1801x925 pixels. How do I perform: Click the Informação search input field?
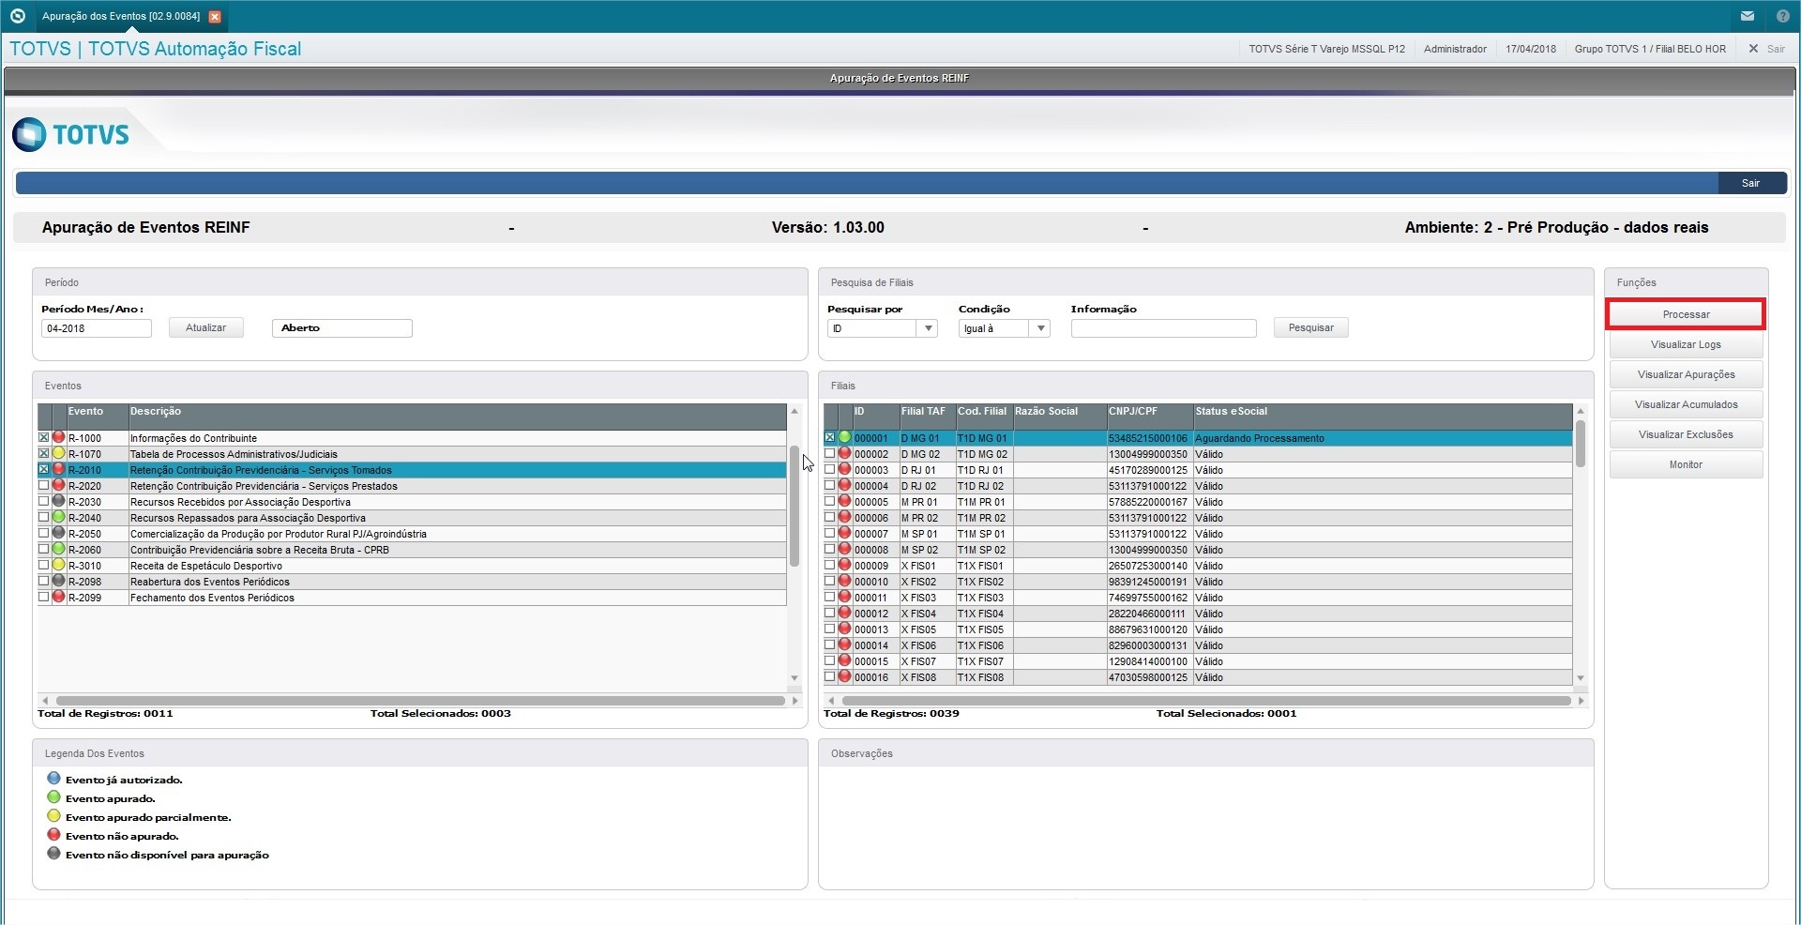coord(1163,328)
